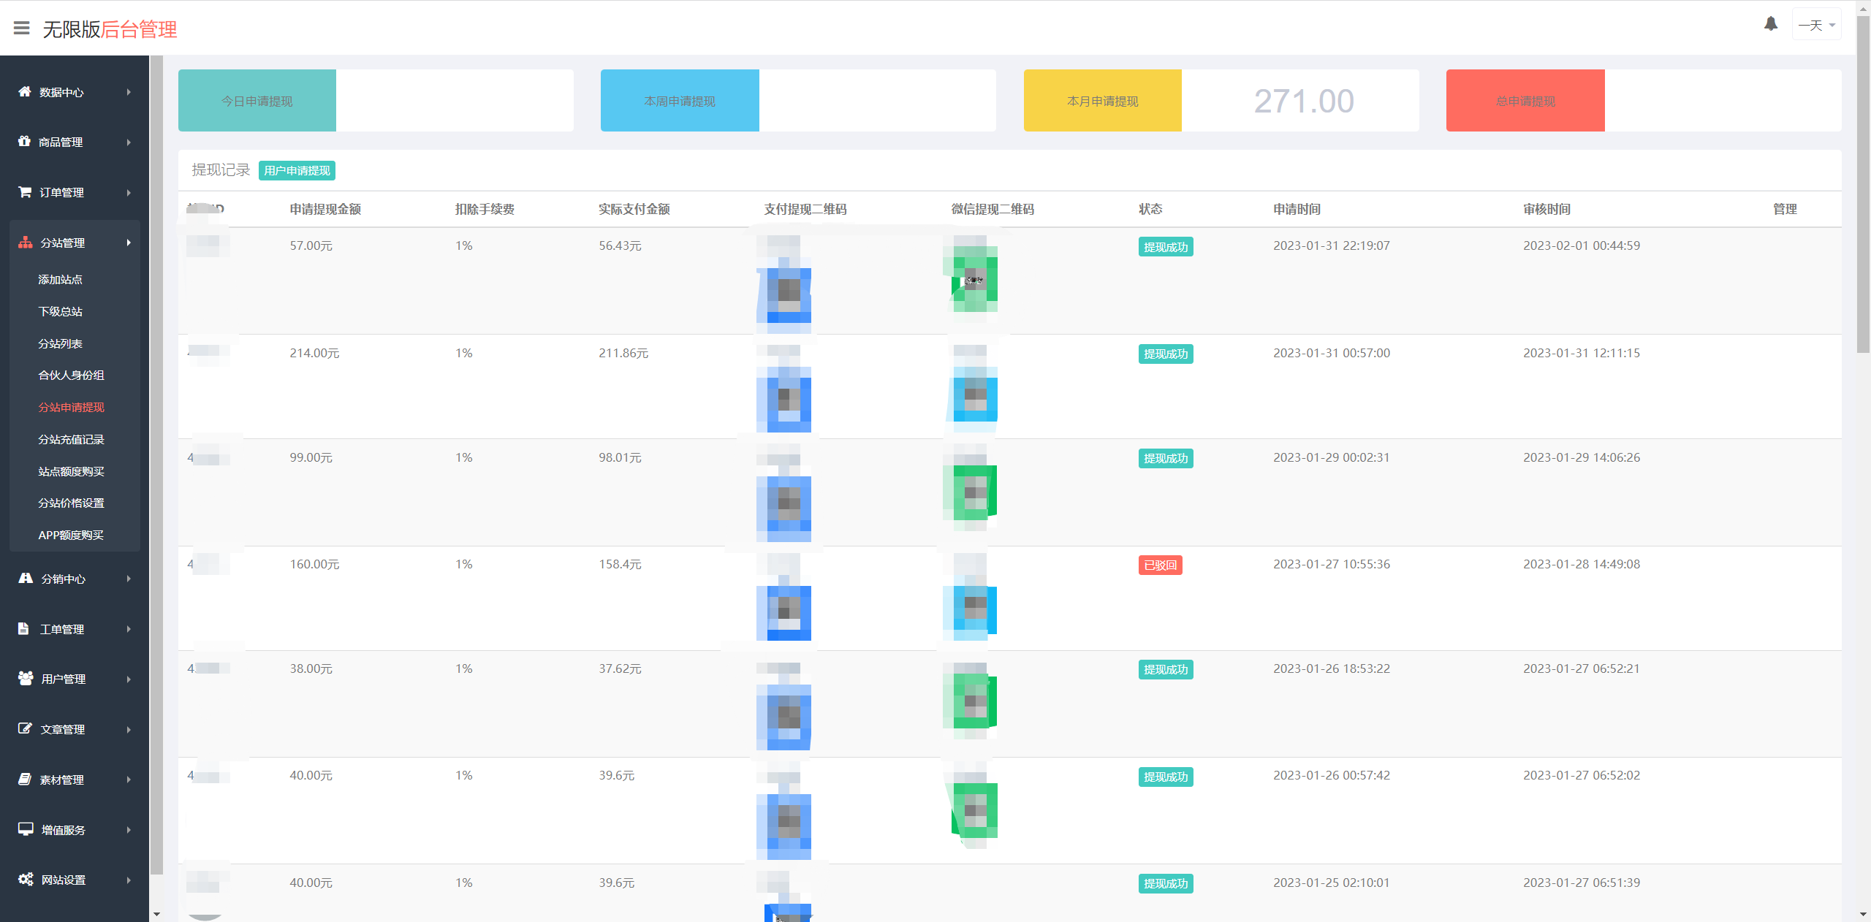The width and height of the screenshot is (1871, 922).
Task: Click the 总申请提现 card
Action: click(1644, 101)
